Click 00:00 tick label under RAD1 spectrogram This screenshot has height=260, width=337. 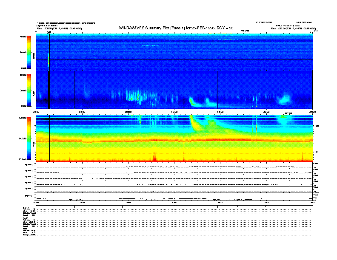click(x=36, y=112)
